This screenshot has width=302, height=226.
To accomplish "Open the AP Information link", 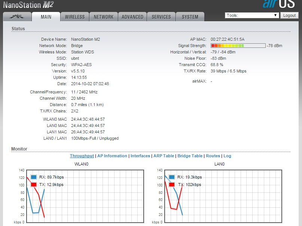I will tap(112, 156).
